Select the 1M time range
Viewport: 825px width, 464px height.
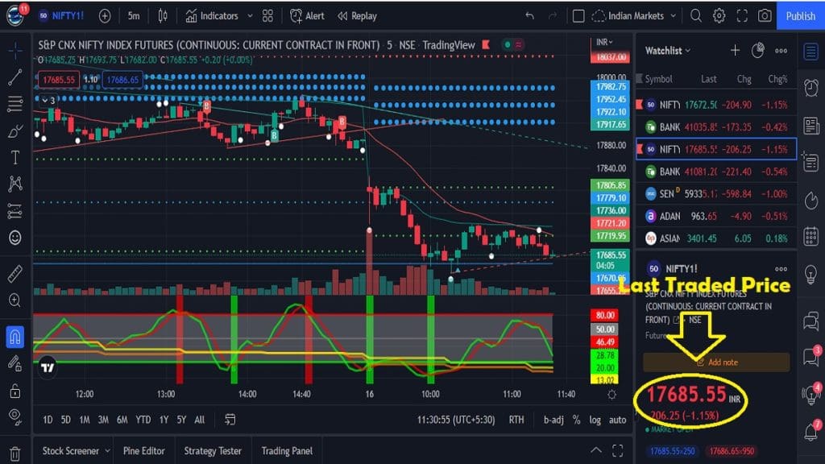pos(85,420)
